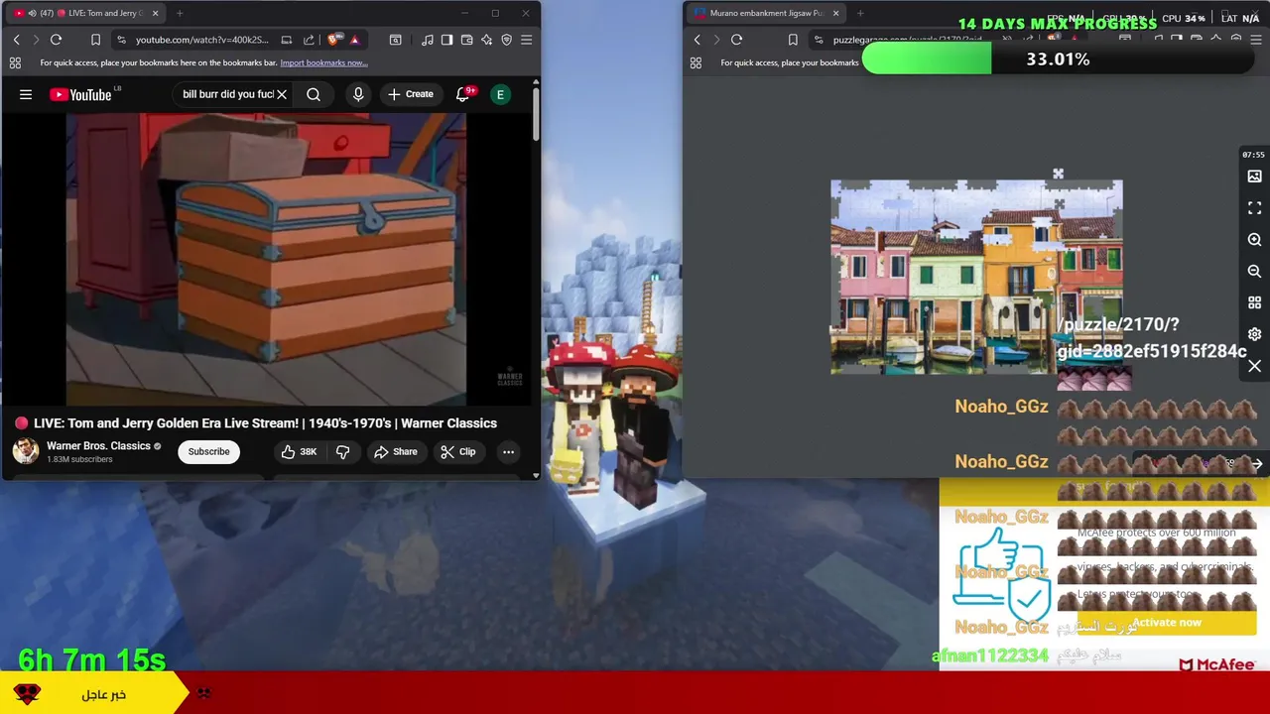
Task: Bookmark the puzzlegarage page
Action: 792,40
